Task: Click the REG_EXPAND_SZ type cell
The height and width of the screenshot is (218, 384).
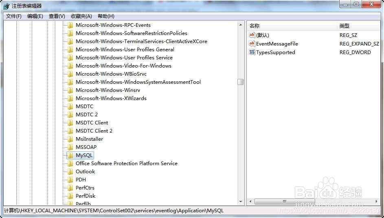Action: [x=359, y=44]
